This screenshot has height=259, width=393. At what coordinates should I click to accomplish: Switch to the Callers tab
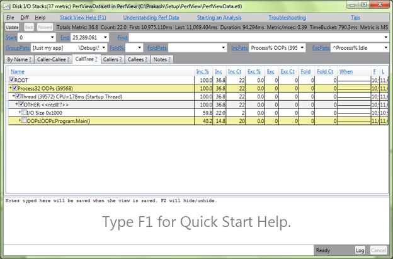[x=113, y=59]
